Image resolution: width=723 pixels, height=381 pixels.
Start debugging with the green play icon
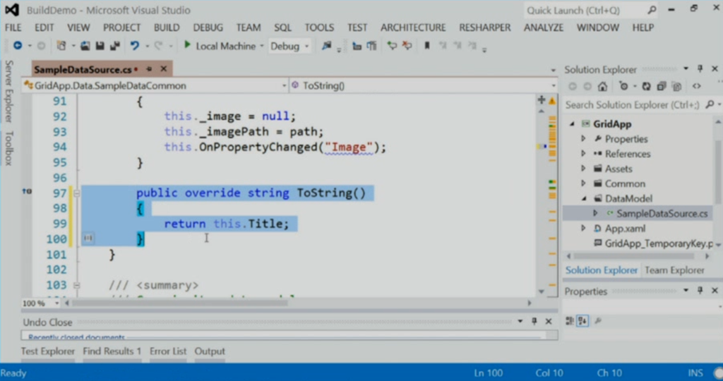187,45
